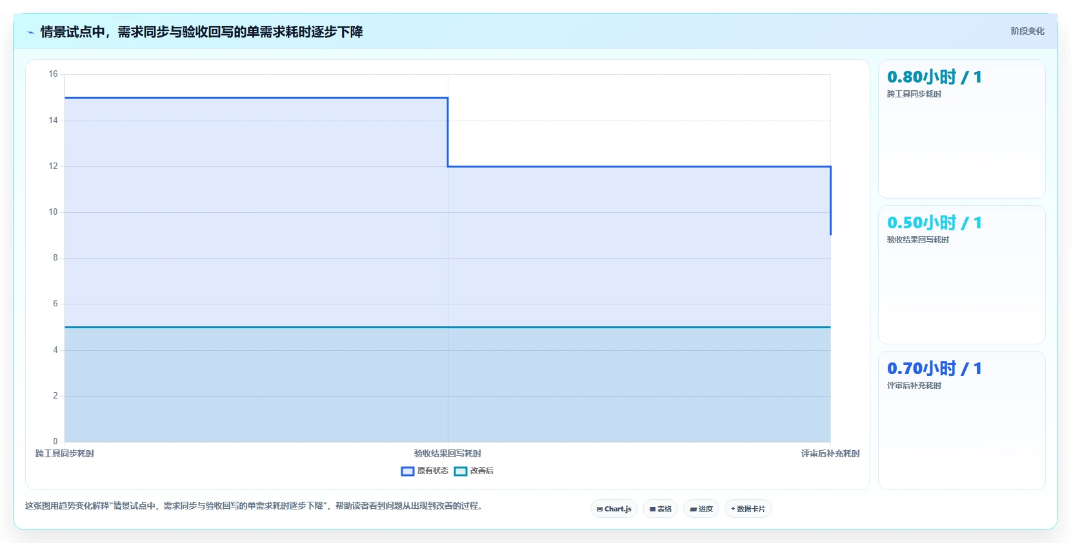Click y-axis tick value 12

coord(53,166)
